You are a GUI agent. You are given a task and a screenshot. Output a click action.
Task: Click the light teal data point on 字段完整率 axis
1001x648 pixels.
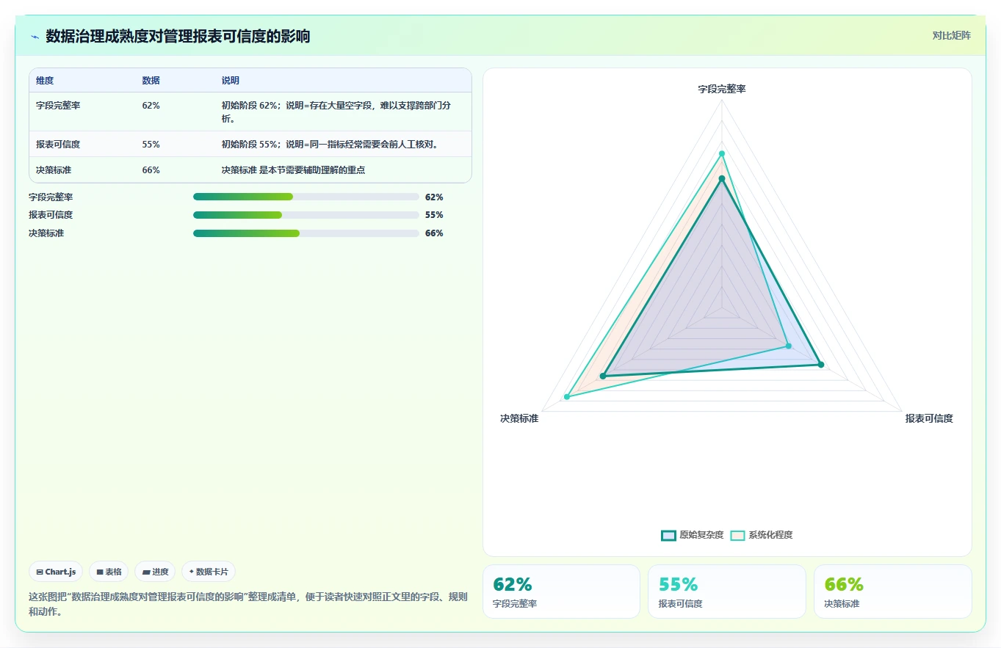(721, 153)
